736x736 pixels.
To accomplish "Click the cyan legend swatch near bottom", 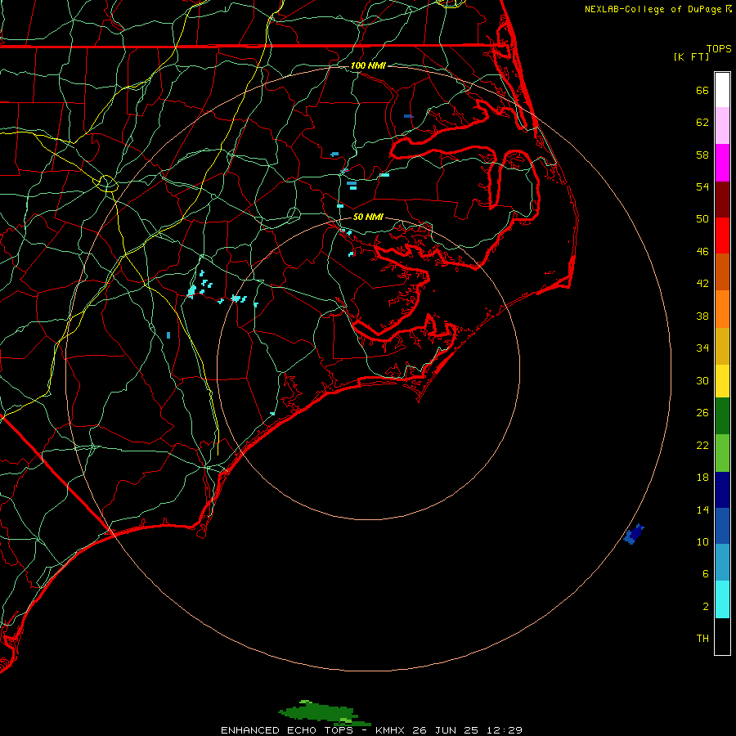I will 722,599.
